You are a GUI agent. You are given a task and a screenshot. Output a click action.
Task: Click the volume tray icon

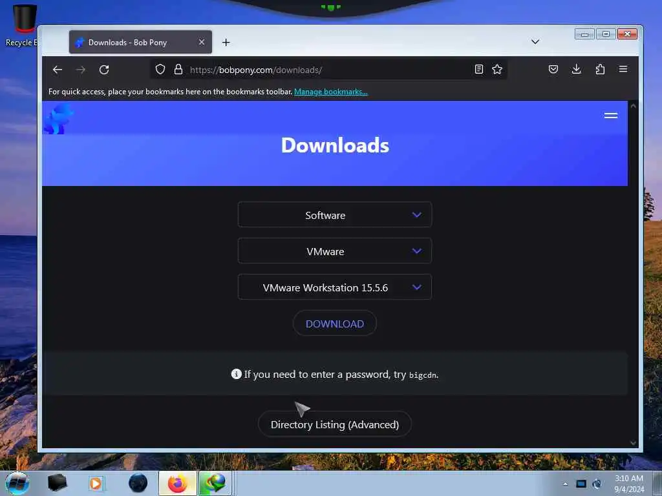(x=597, y=484)
